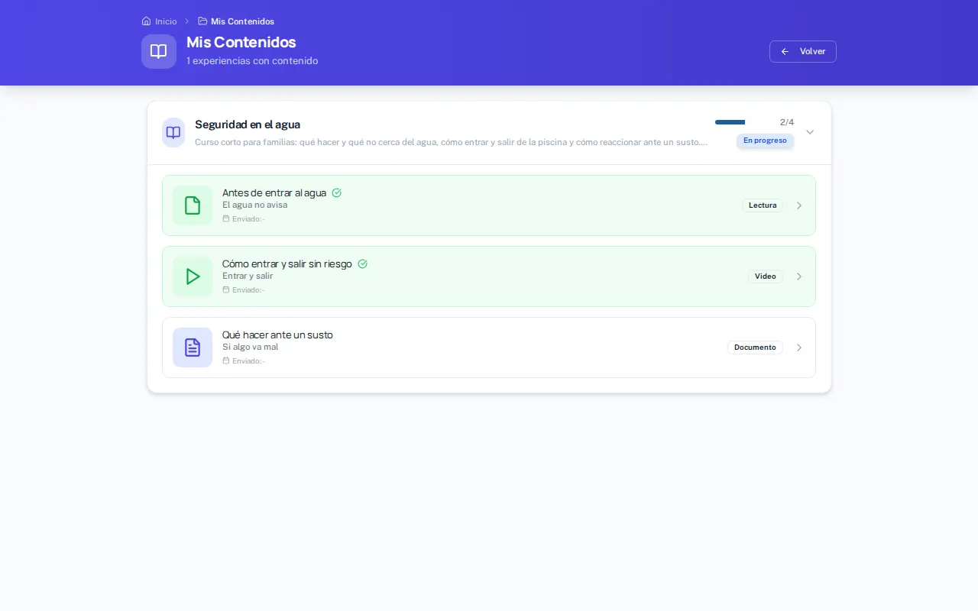Open the Video item using its right chevron
Screen dimensions: 978x611
point(799,276)
